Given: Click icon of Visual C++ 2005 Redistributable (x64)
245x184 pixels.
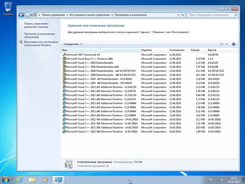Looking at the screenshot, I should tap(64, 67).
